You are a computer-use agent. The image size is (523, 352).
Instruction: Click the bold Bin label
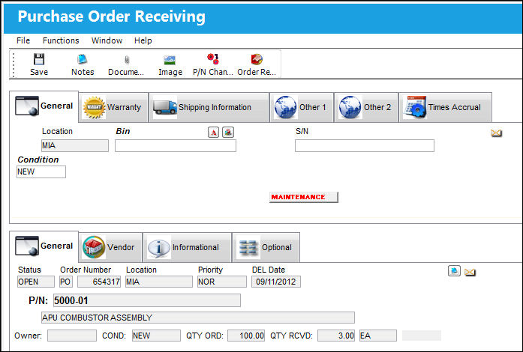pos(123,131)
